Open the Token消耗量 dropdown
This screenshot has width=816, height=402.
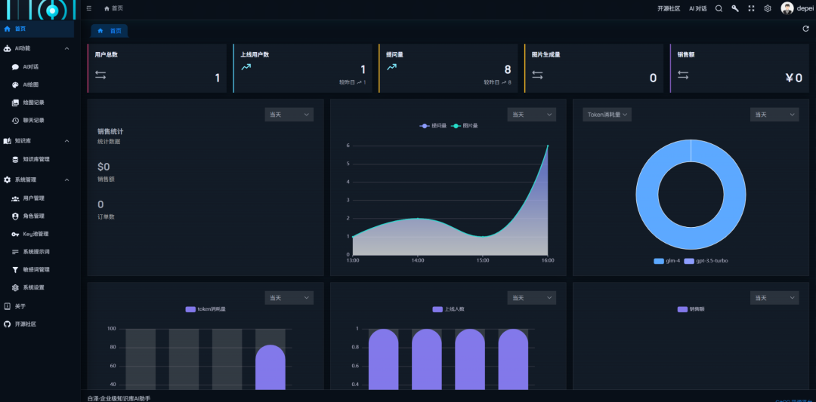coord(607,114)
